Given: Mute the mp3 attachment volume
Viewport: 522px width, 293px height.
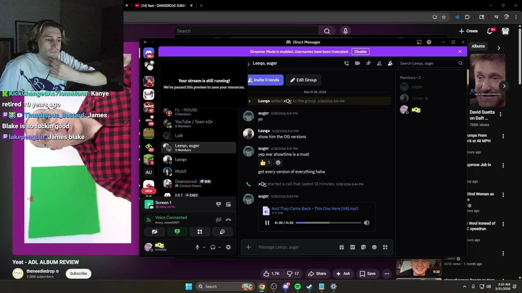Looking at the screenshot, I should click(x=367, y=223).
